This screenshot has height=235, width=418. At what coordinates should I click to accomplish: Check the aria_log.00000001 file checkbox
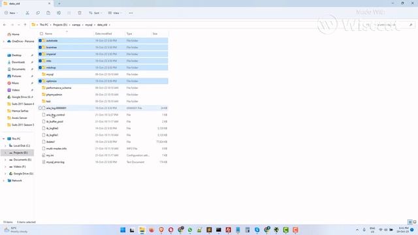tap(40, 108)
